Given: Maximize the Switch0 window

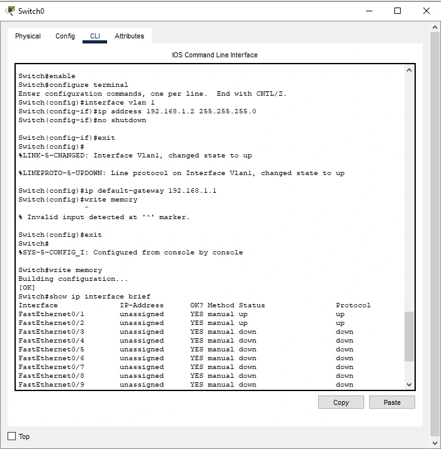Looking at the screenshot, I should (398, 11).
